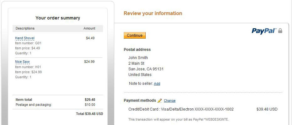Screen dimensions: 292x125
Task: Click the pencil edit icon
Action: [x=160, y=101]
